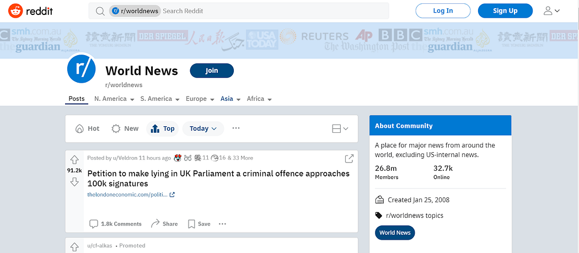Upvote the UK Parliament petition post

coord(74,160)
